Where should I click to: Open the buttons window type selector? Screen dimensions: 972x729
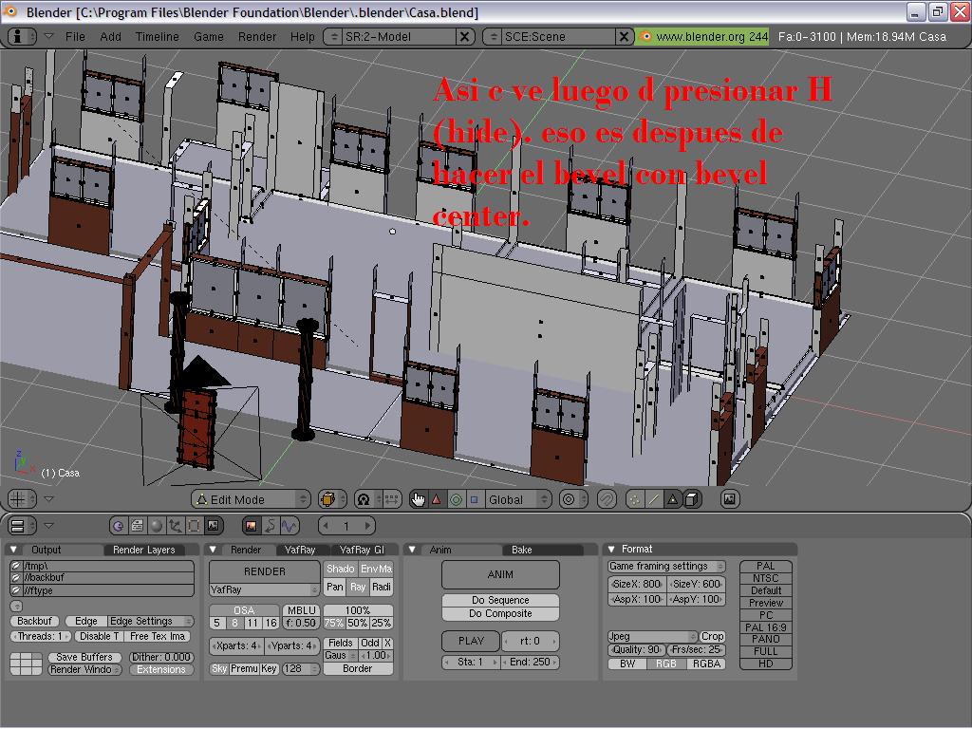pyautogui.click(x=22, y=526)
